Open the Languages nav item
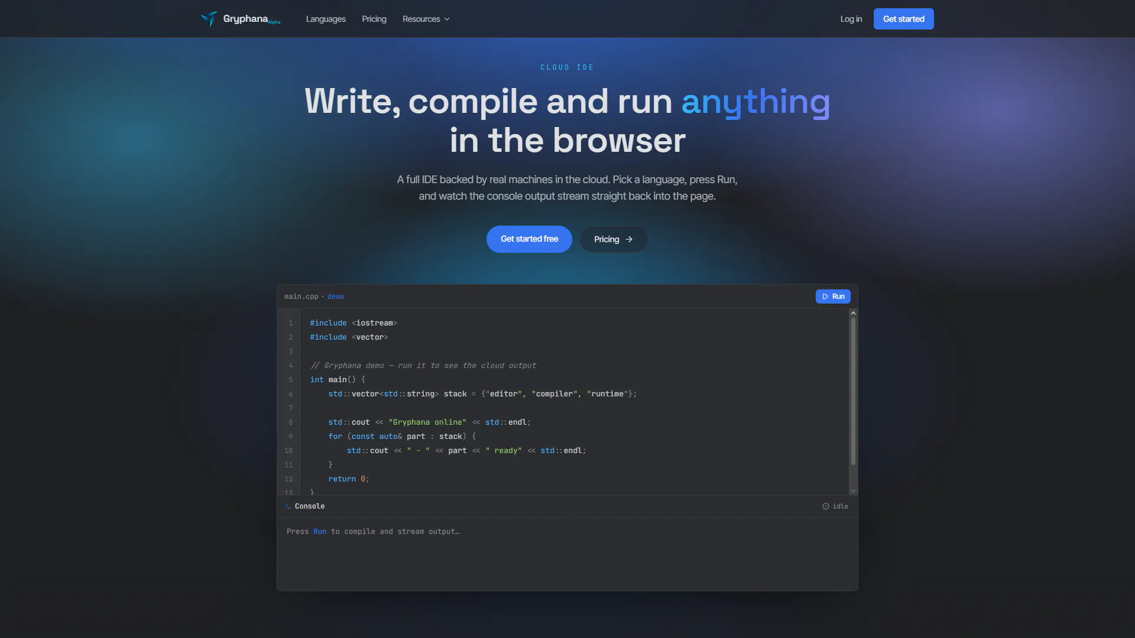The image size is (1135, 638). point(326,19)
